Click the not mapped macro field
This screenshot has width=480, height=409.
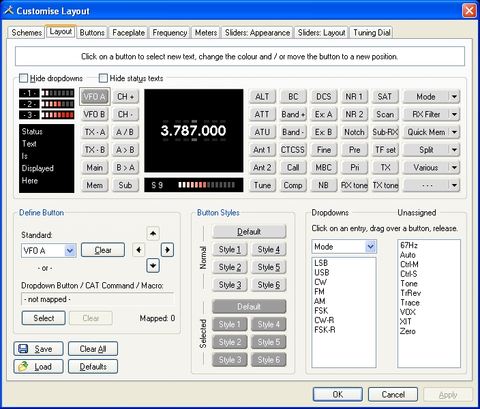(97, 299)
